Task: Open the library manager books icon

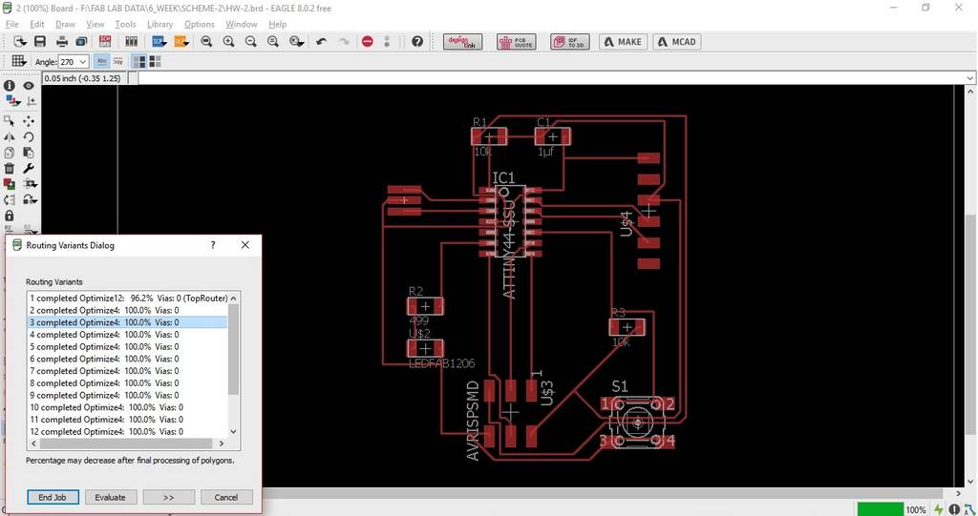Action: 131,42
